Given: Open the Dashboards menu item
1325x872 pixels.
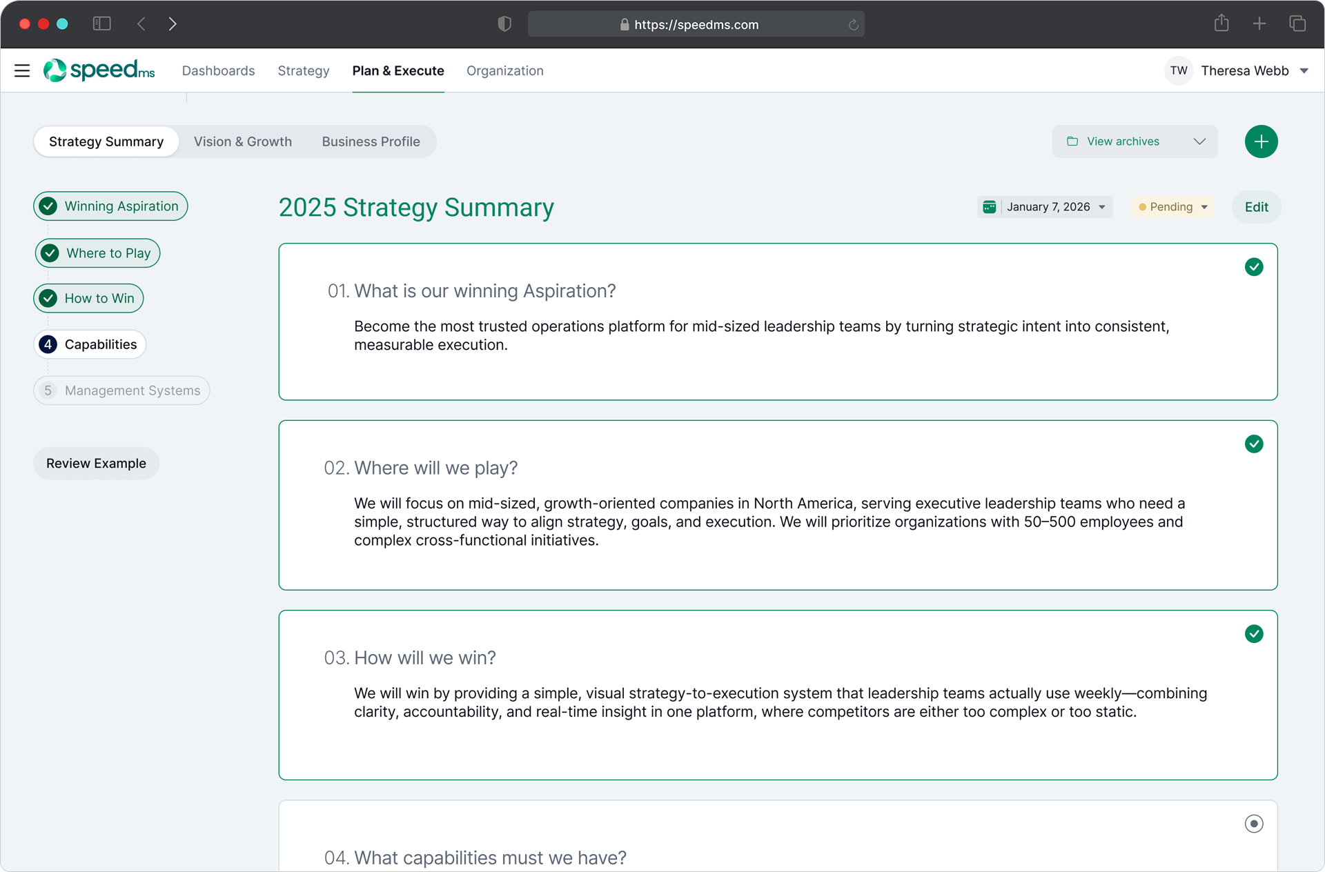Looking at the screenshot, I should 218,70.
